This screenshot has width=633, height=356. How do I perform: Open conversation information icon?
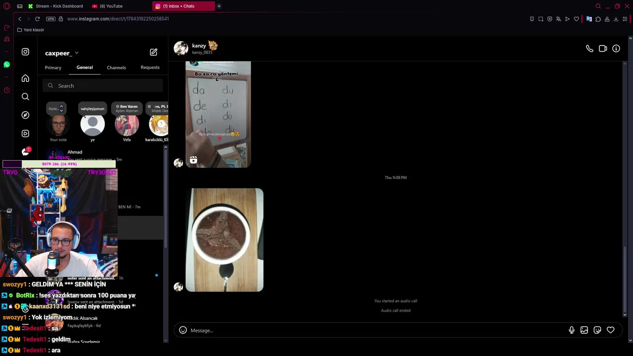[x=616, y=48]
